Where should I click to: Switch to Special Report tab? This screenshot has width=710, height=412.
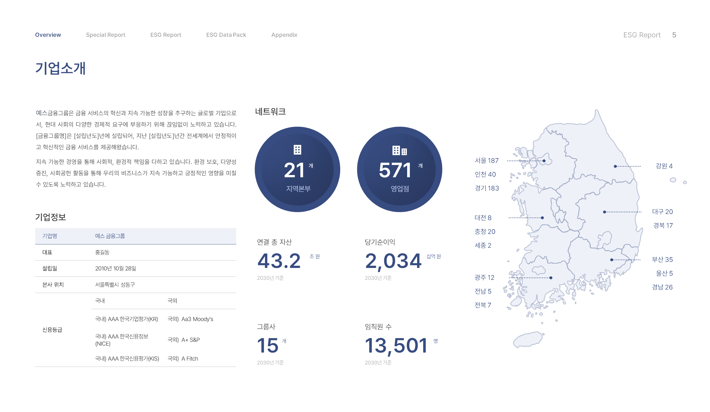(x=105, y=35)
